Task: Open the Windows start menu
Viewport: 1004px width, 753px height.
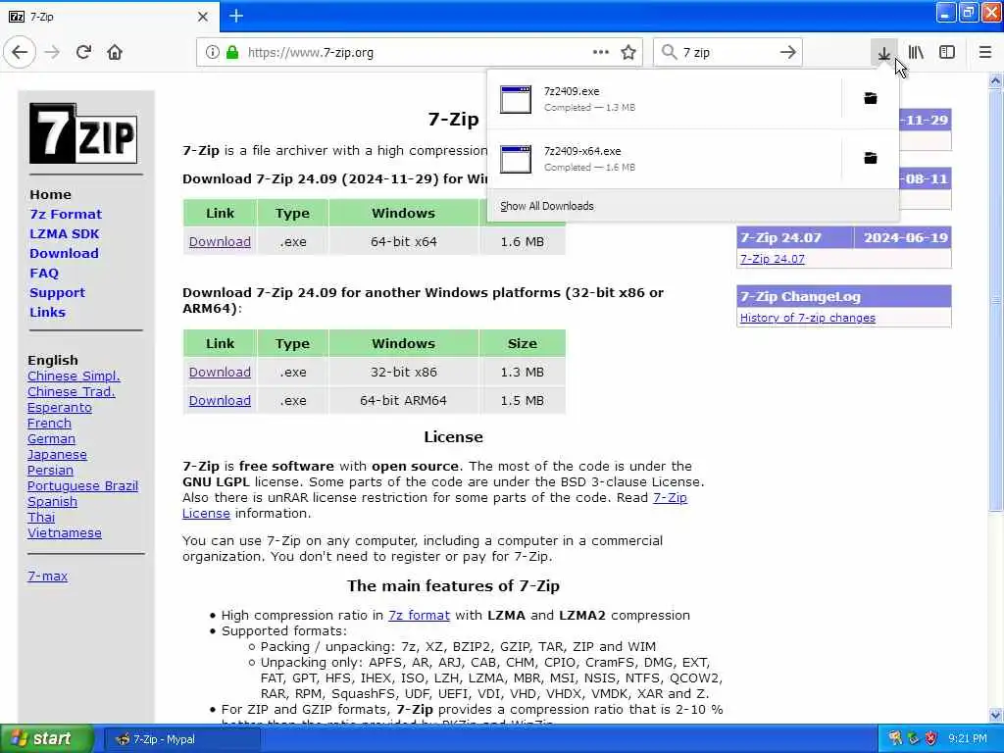Action: point(46,739)
